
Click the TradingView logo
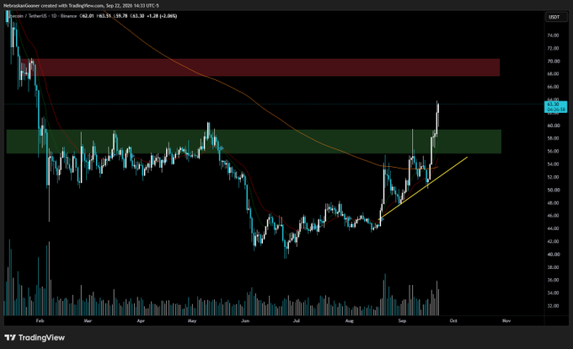(35, 338)
